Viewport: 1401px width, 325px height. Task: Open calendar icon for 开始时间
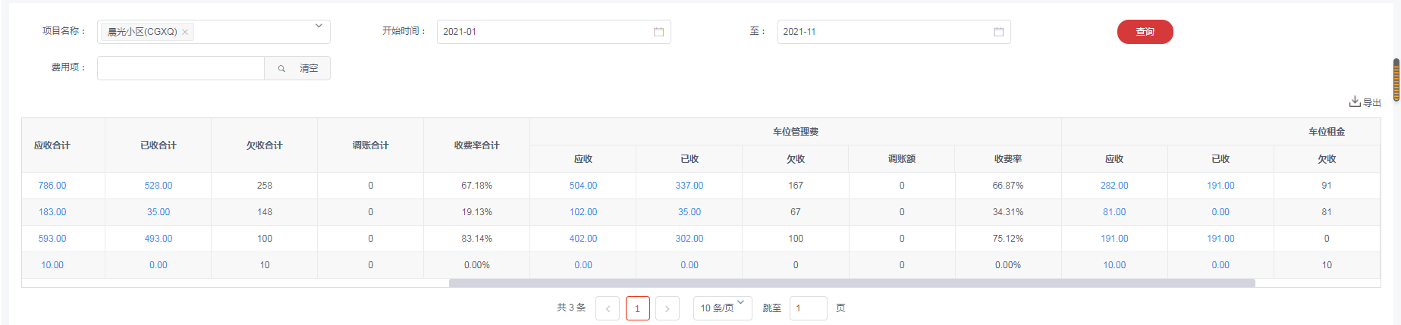[658, 32]
